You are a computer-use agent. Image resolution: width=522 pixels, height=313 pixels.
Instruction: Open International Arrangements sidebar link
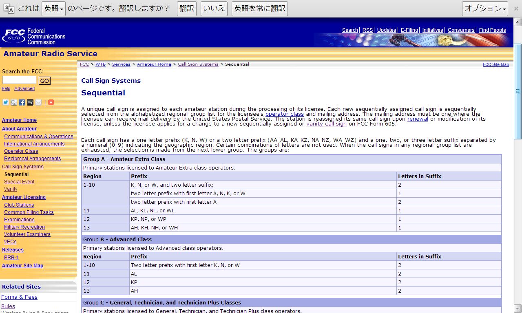coord(34,144)
